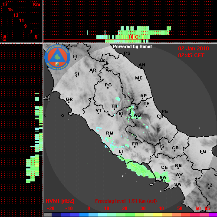Screen dimensions: 217x217
Task: Click the city marker labeled SA
Action: 178,185
